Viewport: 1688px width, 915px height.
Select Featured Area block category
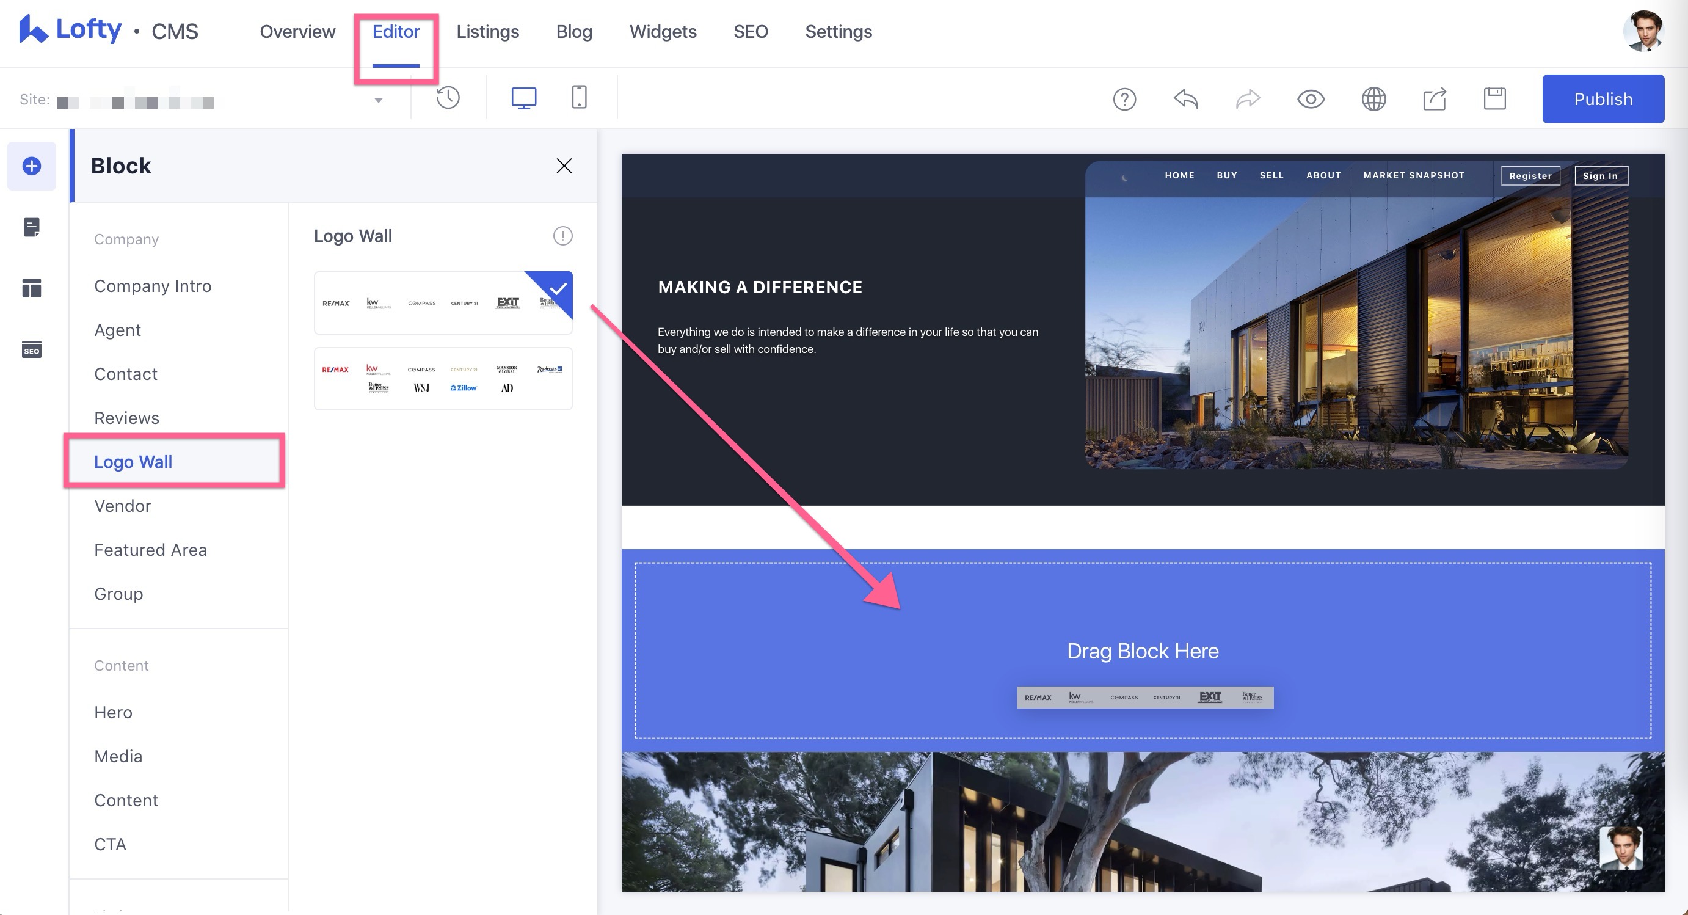tap(150, 550)
